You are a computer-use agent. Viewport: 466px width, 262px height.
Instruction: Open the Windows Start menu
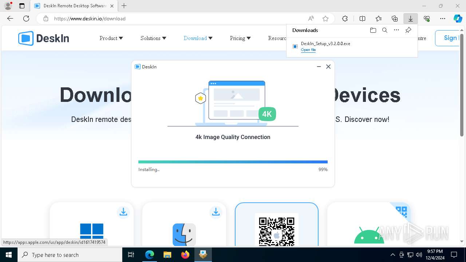click(9, 255)
